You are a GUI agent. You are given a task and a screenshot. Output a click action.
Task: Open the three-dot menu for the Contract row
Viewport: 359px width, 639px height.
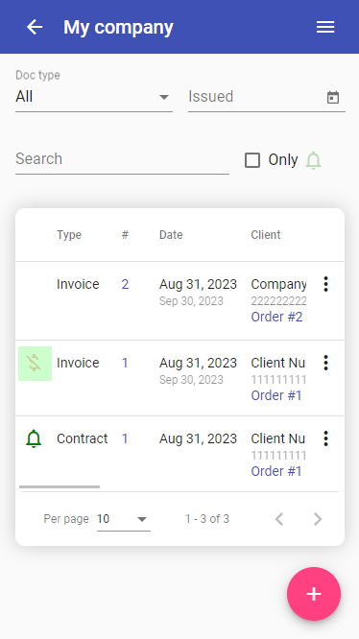(x=325, y=438)
